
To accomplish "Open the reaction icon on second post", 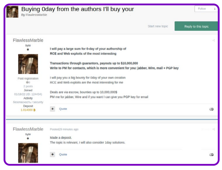I will 211,155.
